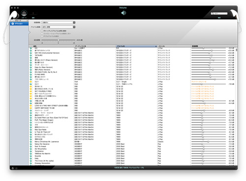Click yellow warning icon of SET YOURSELF FREE
The height and width of the screenshot is (181, 246).
coord(31,91)
